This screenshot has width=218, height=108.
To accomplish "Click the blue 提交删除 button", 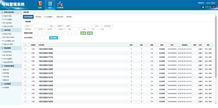I will pyautogui.click(x=54, y=38).
